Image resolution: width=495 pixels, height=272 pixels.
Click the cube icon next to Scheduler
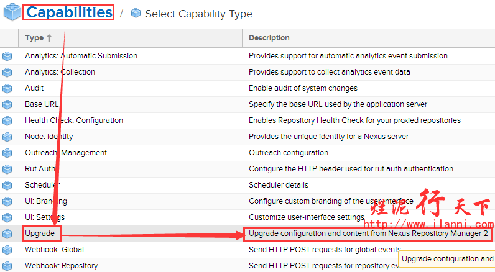(7, 185)
